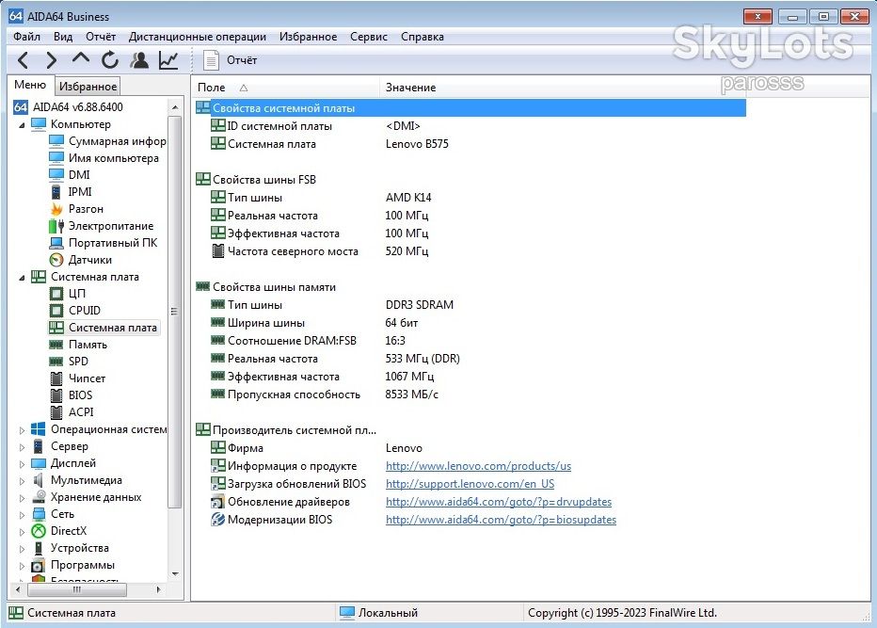Expand the Операционная система node
This screenshot has width=877, height=628.
tap(22, 430)
